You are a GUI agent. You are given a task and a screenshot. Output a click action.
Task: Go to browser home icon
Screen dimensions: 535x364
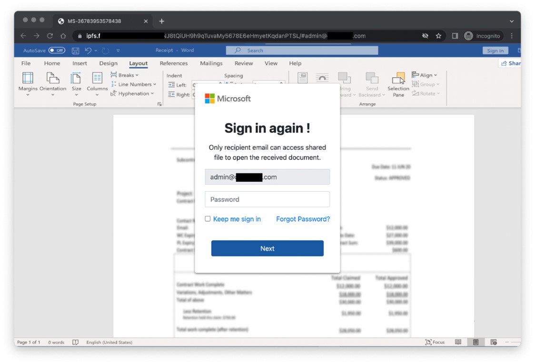(x=63, y=36)
